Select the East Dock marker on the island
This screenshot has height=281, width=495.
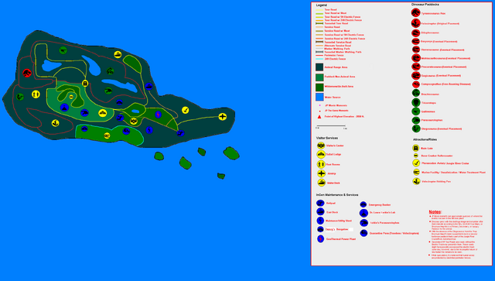(149, 86)
